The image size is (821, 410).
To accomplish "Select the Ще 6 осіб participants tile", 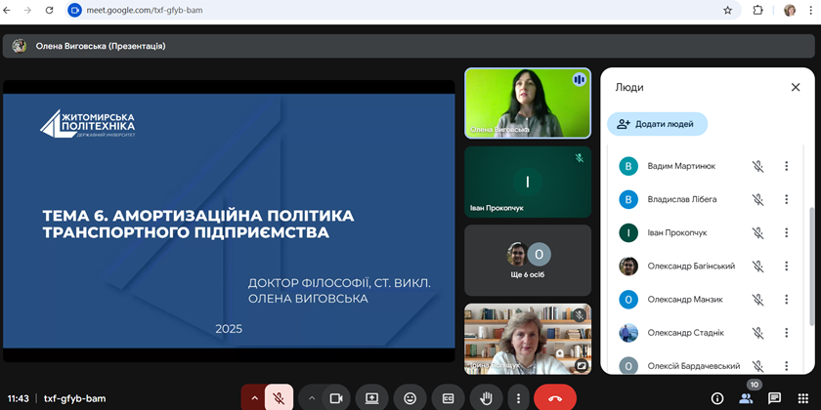I will click(528, 261).
